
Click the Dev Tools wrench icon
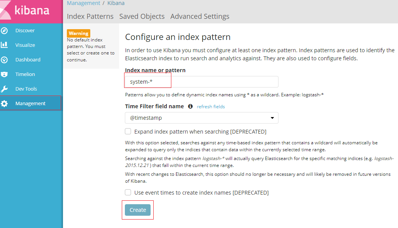click(x=5, y=89)
